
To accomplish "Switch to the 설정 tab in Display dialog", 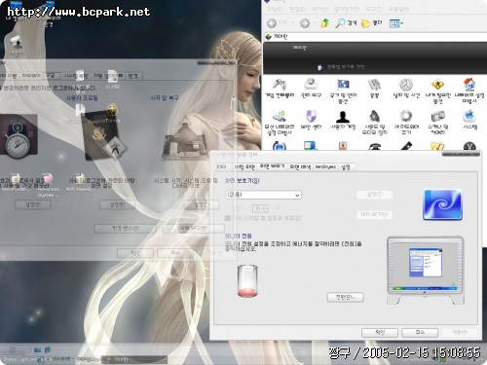I will click(x=346, y=166).
